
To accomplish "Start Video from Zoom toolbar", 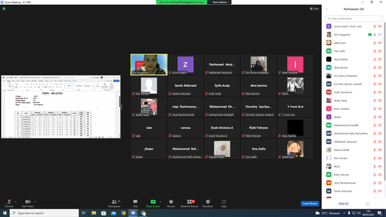I will coord(28,203).
